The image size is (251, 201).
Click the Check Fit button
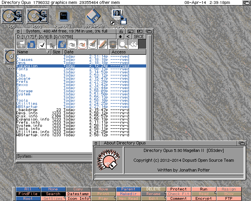179,194
